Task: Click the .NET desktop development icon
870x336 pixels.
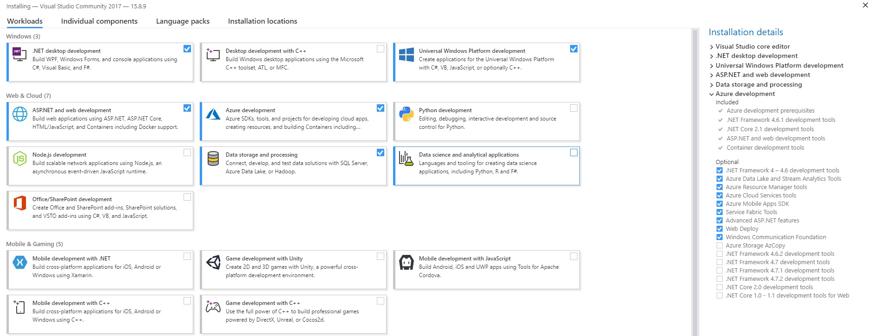Action: [19, 55]
